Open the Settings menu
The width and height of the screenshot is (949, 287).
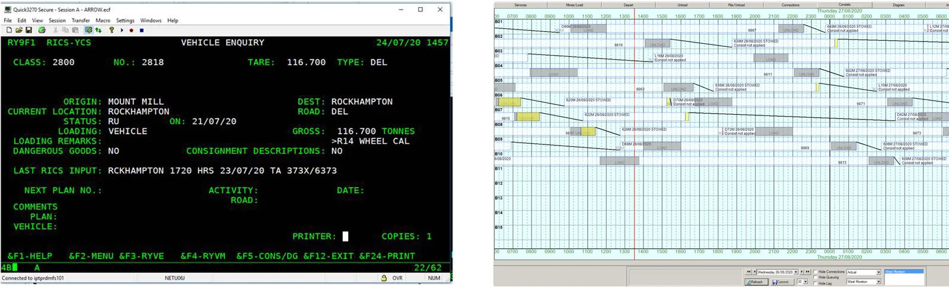[125, 20]
